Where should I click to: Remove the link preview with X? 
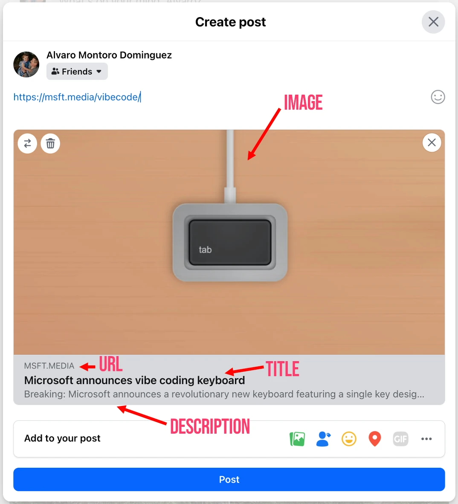pyautogui.click(x=432, y=142)
